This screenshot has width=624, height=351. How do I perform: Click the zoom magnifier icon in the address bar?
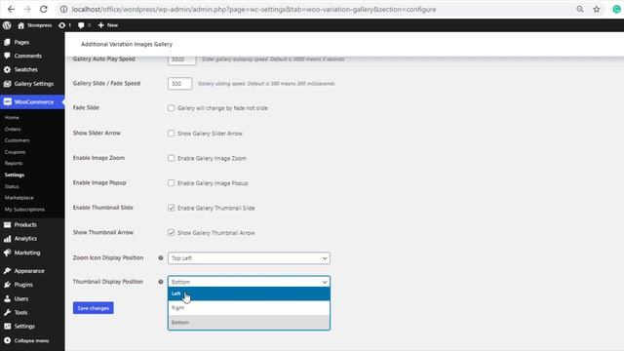[x=580, y=9]
